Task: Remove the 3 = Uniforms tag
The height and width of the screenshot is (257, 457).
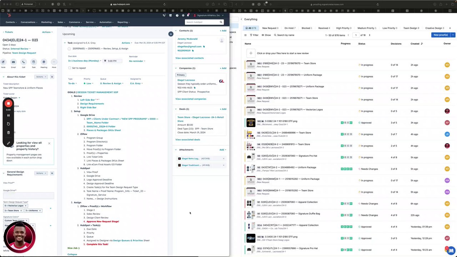Action: click(x=40, y=211)
